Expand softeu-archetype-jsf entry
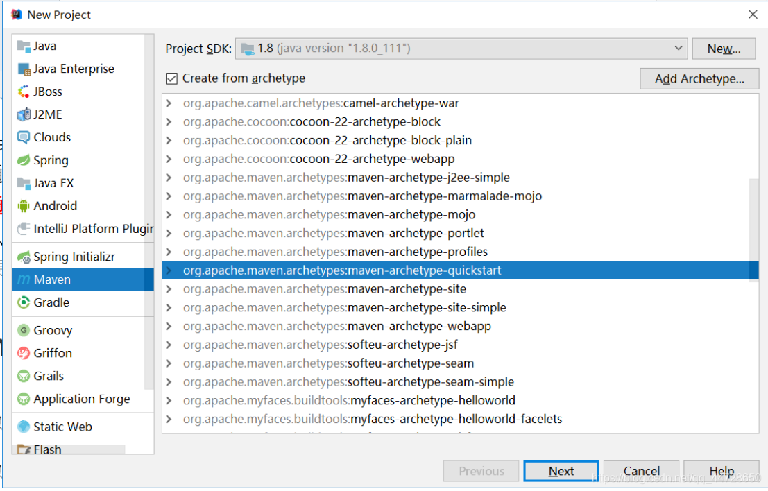Image resolution: width=768 pixels, height=491 pixels. tap(169, 345)
